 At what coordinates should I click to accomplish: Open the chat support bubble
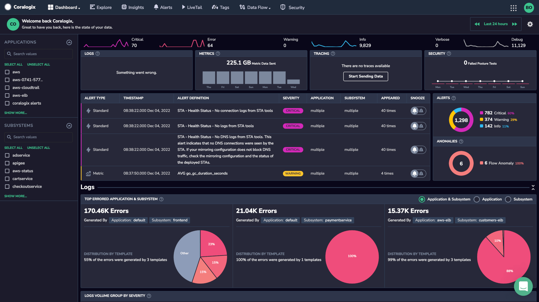(x=523, y=286)
